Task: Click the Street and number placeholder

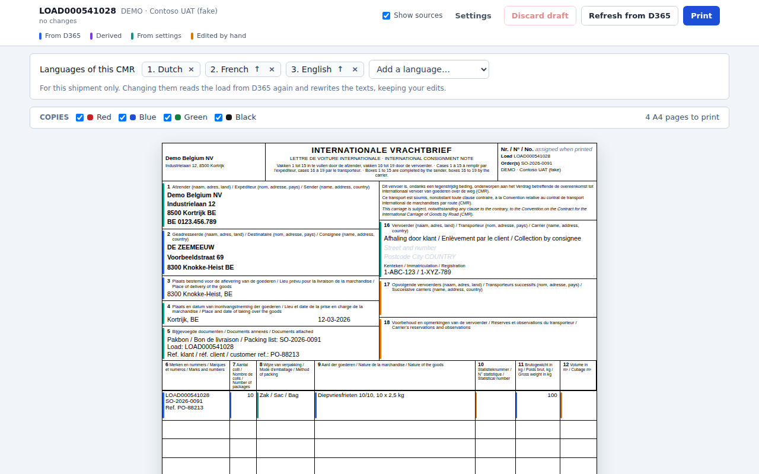Action: (410, 248)
